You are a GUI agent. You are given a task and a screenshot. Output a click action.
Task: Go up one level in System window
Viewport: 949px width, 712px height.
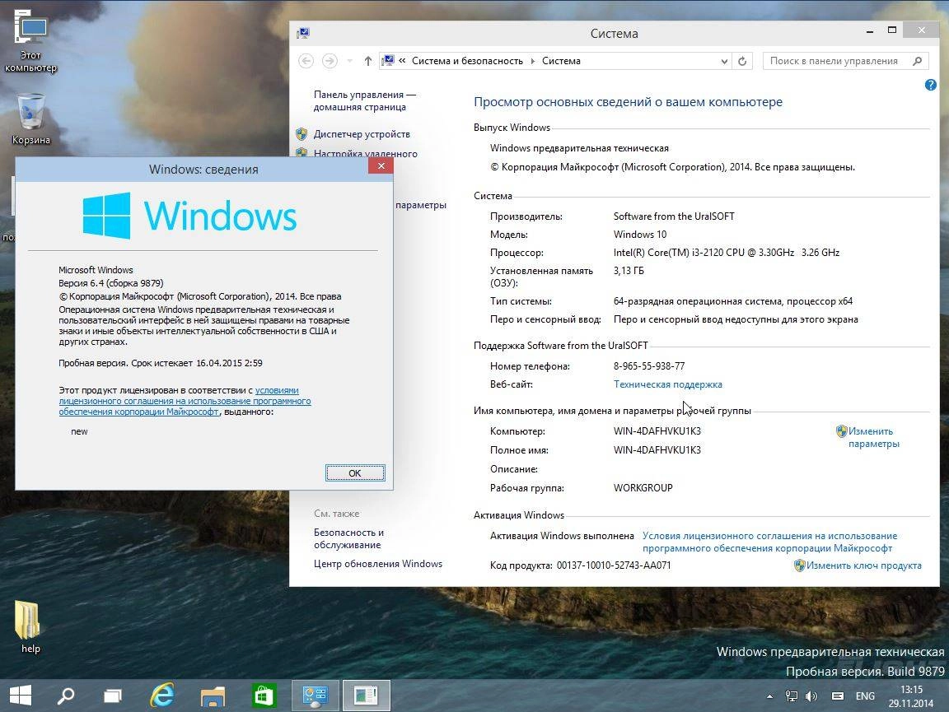[368, 60]
